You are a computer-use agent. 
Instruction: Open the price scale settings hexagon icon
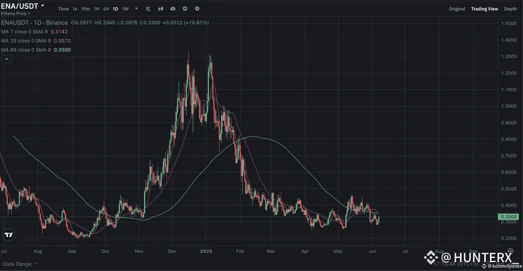coord(510,251)
